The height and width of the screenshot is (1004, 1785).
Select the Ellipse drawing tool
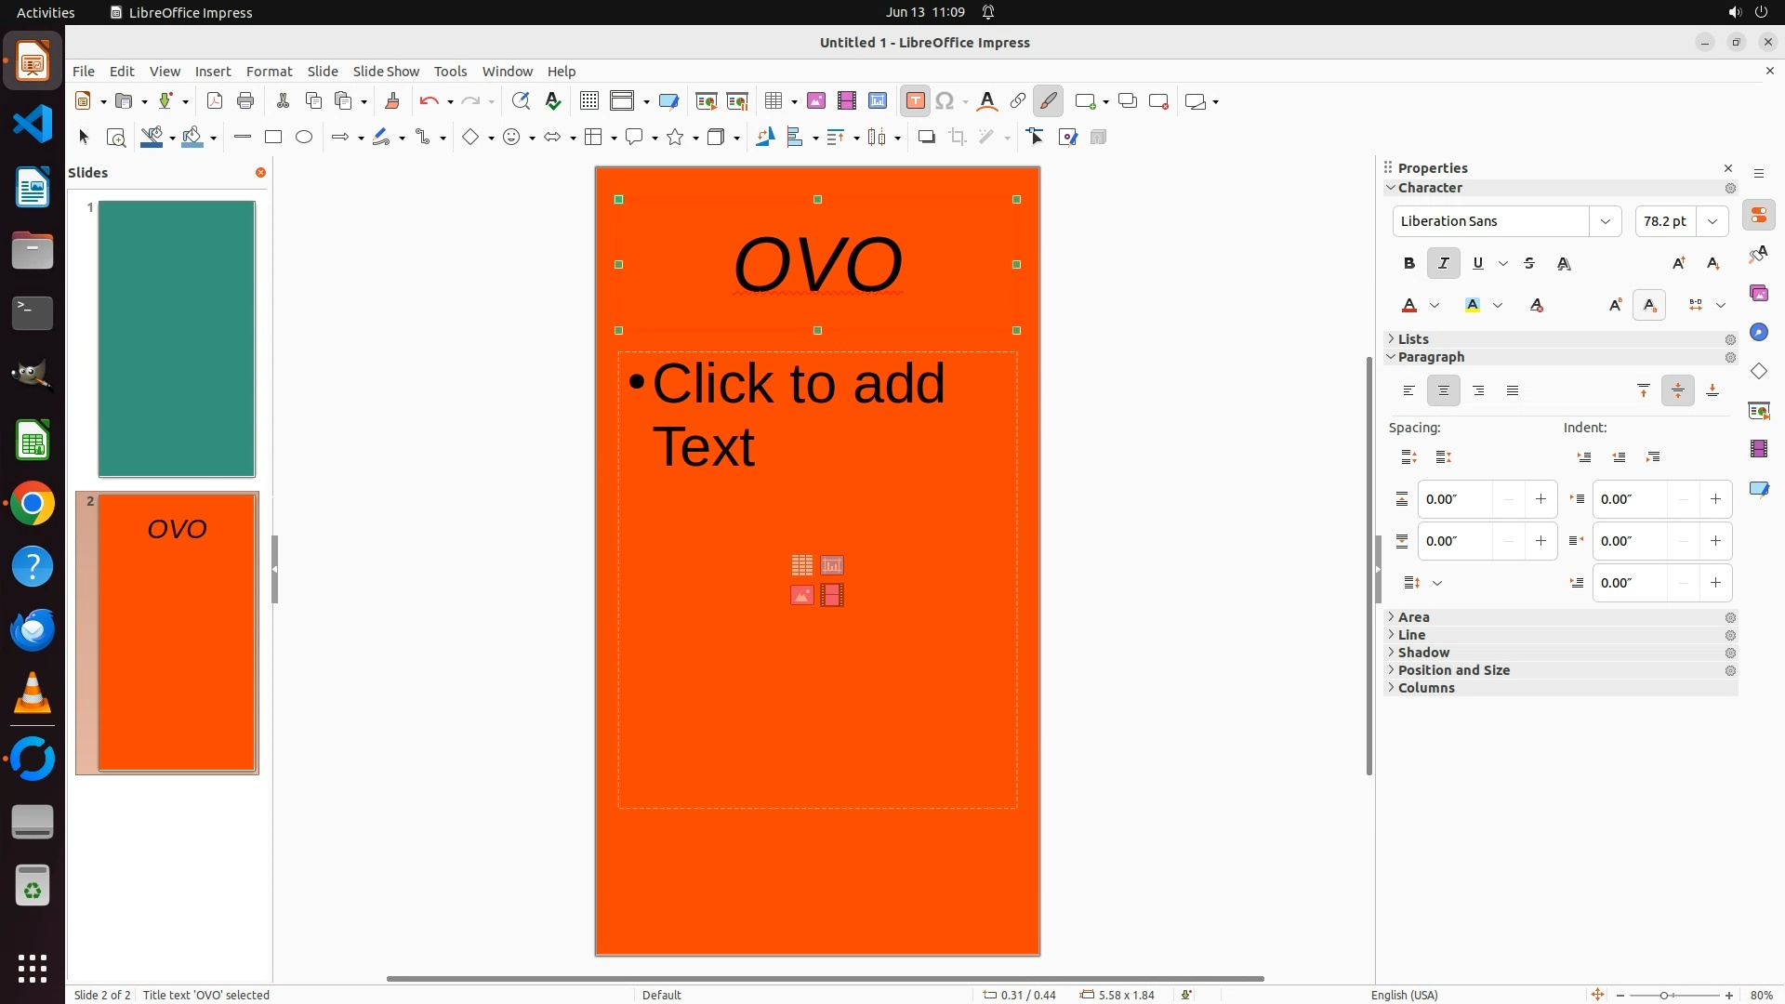304,138
